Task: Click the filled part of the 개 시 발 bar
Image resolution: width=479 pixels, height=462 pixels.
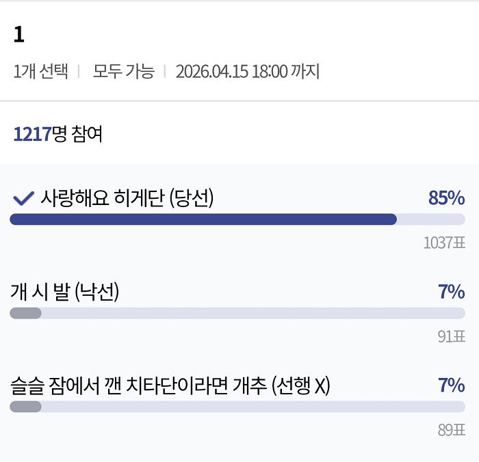Action: pos(25,313)
